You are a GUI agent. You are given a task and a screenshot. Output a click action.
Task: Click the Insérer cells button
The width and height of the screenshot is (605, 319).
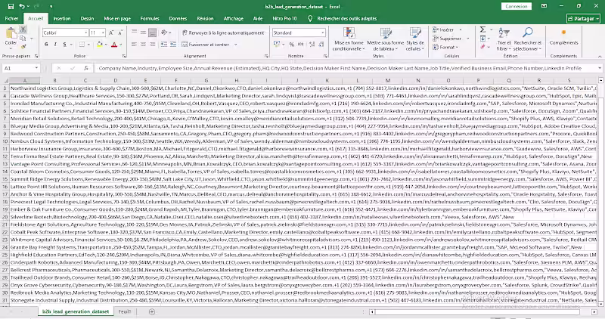pos(443,29)
